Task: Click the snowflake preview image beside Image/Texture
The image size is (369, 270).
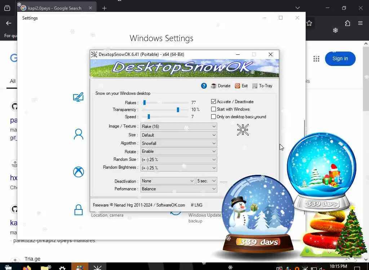Action: 243,130
